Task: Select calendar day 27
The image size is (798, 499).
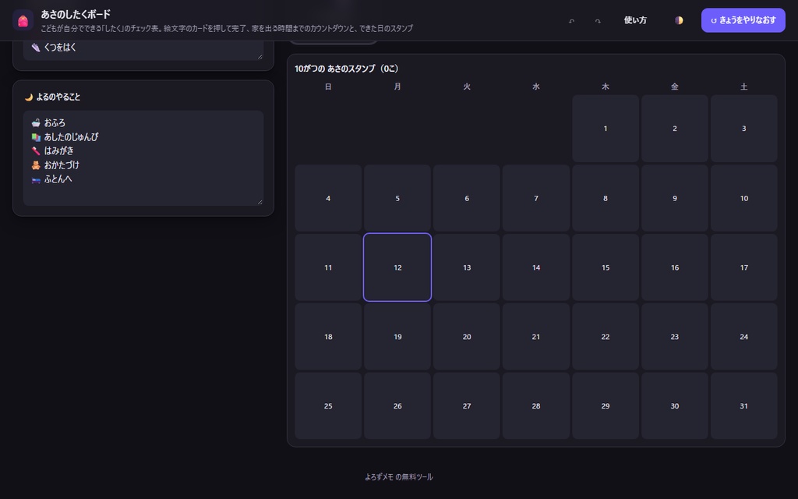Action: coord(467,405)
